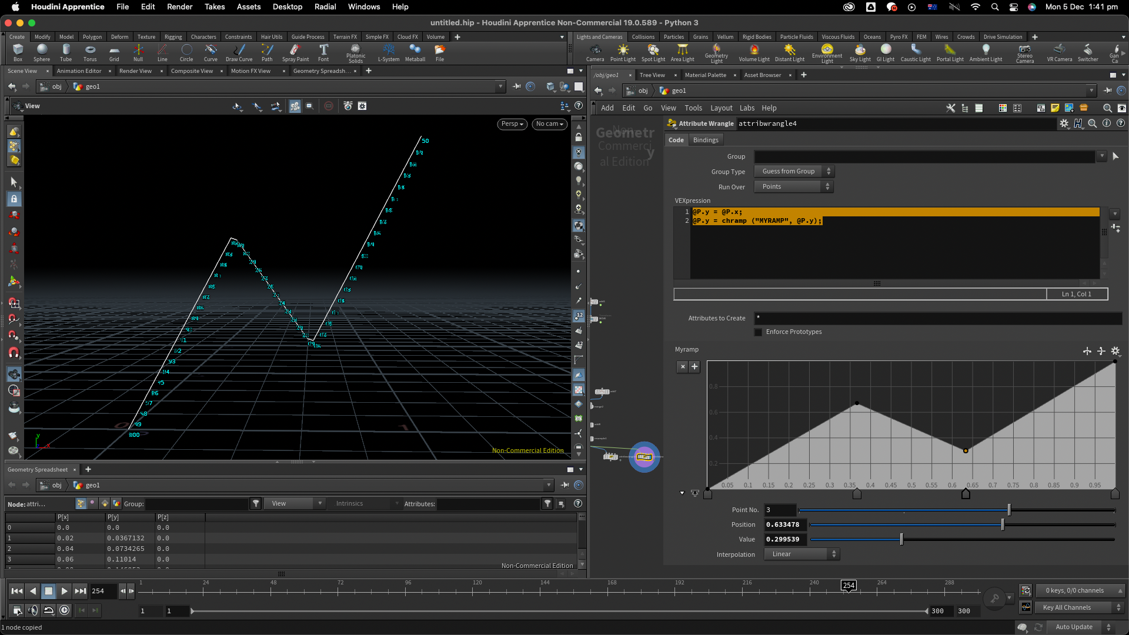
Task: Add a new ramp point button
Action: coord(694,367)
